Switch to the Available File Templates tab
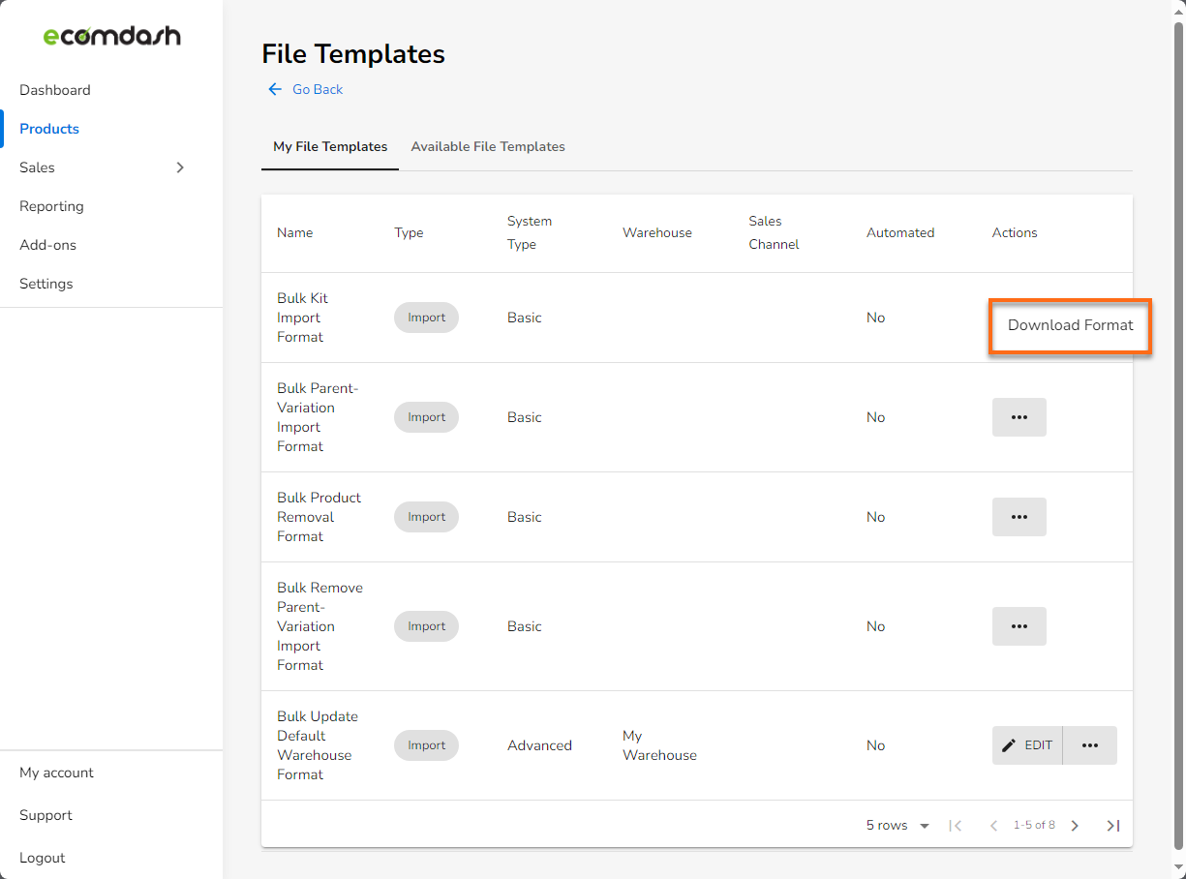Screen dimensions: 1186x879 (488, 146)
